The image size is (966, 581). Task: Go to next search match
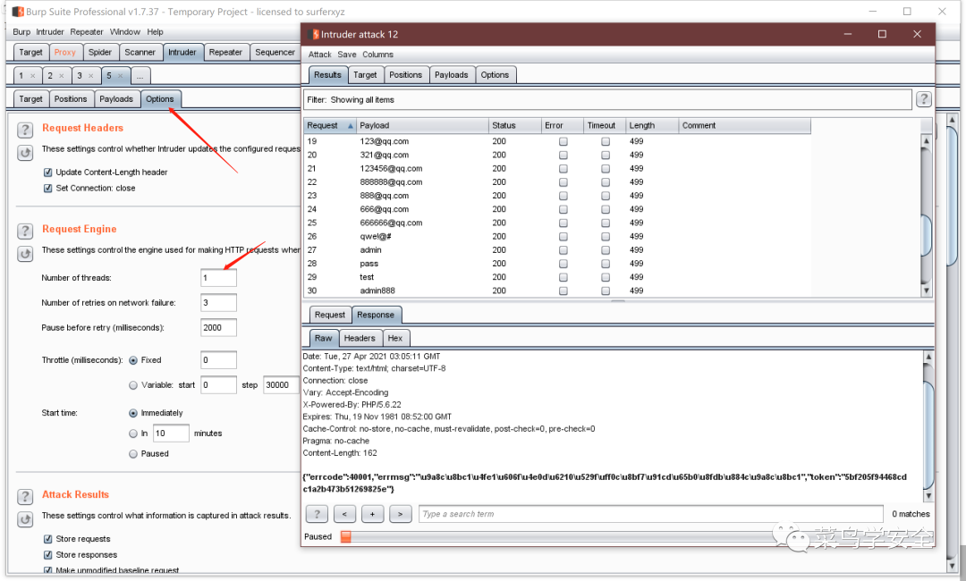click(x=400, y=514)
